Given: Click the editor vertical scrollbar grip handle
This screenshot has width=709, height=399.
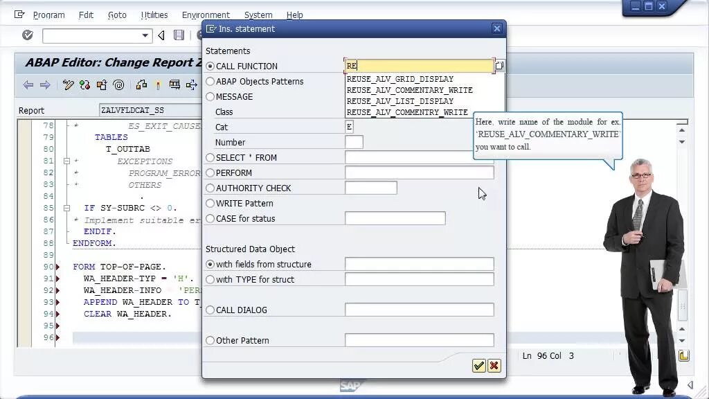Looking at the screenshot, I should click(x=683, y=306).
